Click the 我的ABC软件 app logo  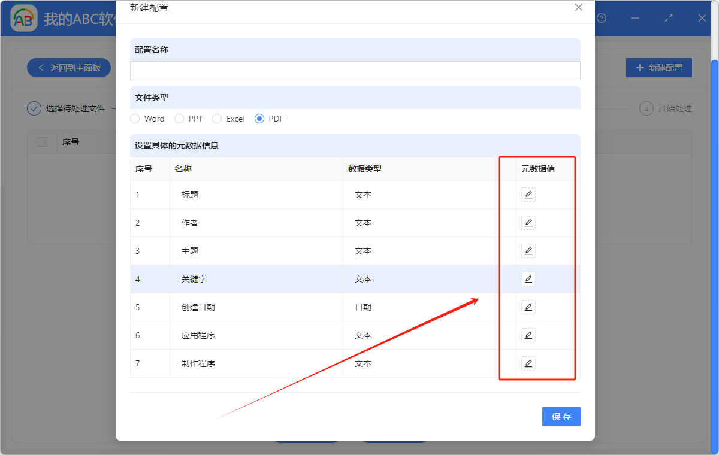pos(24,19)
